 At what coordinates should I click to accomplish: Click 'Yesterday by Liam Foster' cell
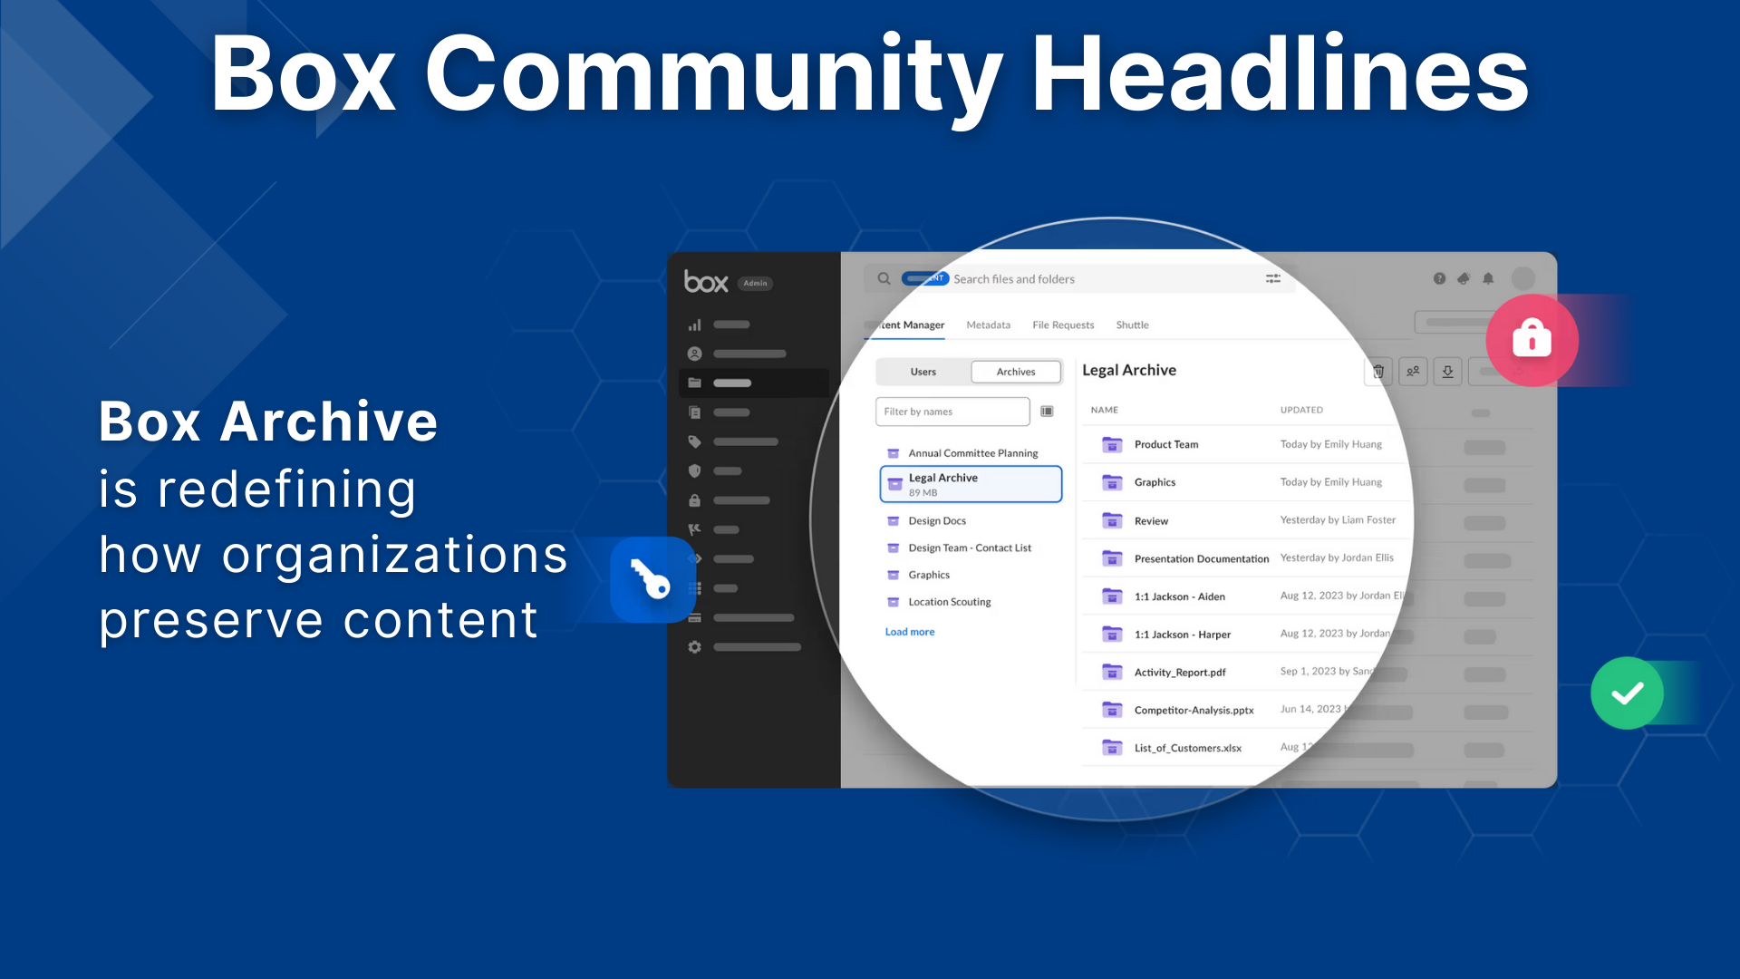point(1338,520)
